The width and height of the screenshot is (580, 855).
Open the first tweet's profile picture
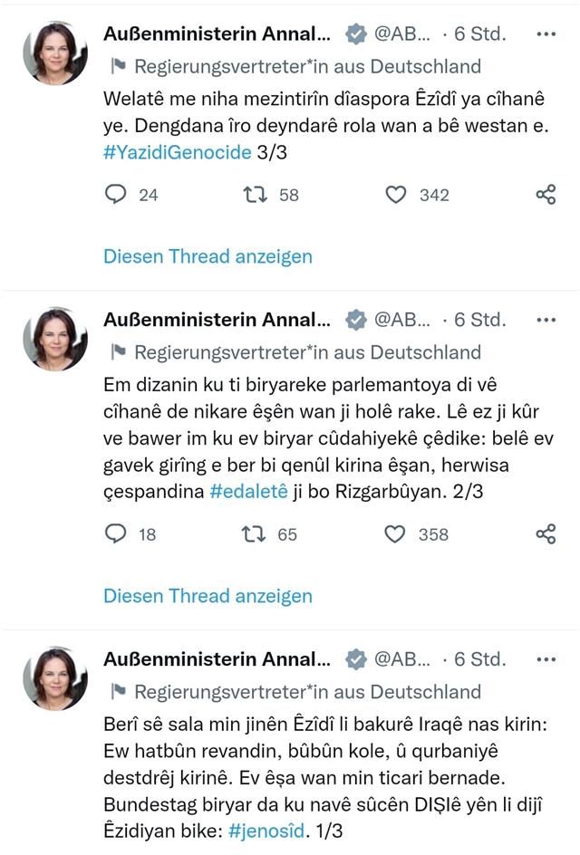click(55, 53)
